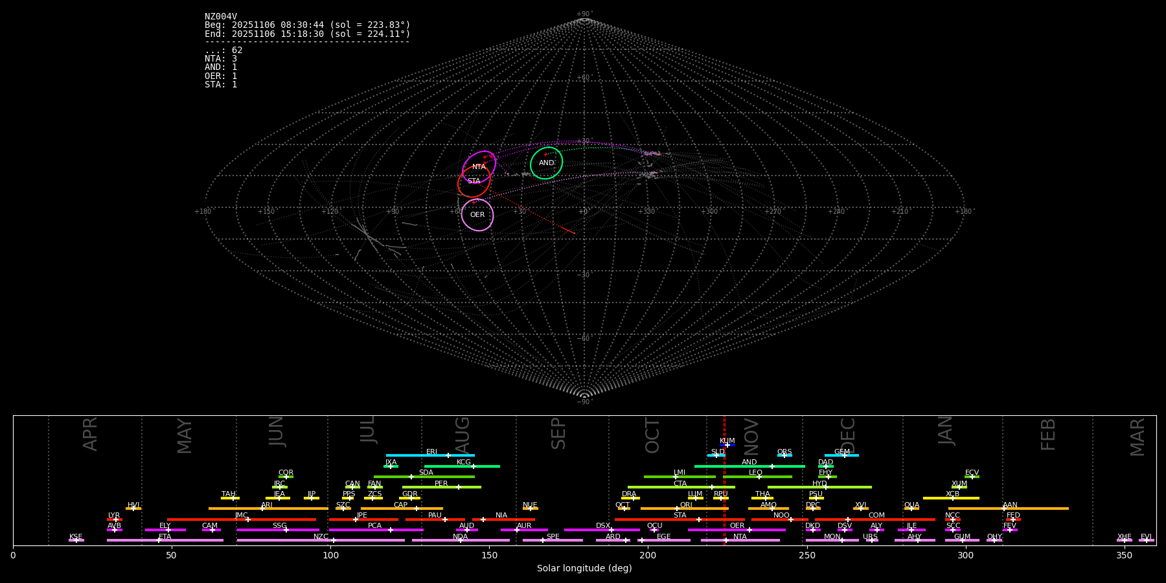Click the 'Solar longitude (deg)' axis label

tap(584, 569)
